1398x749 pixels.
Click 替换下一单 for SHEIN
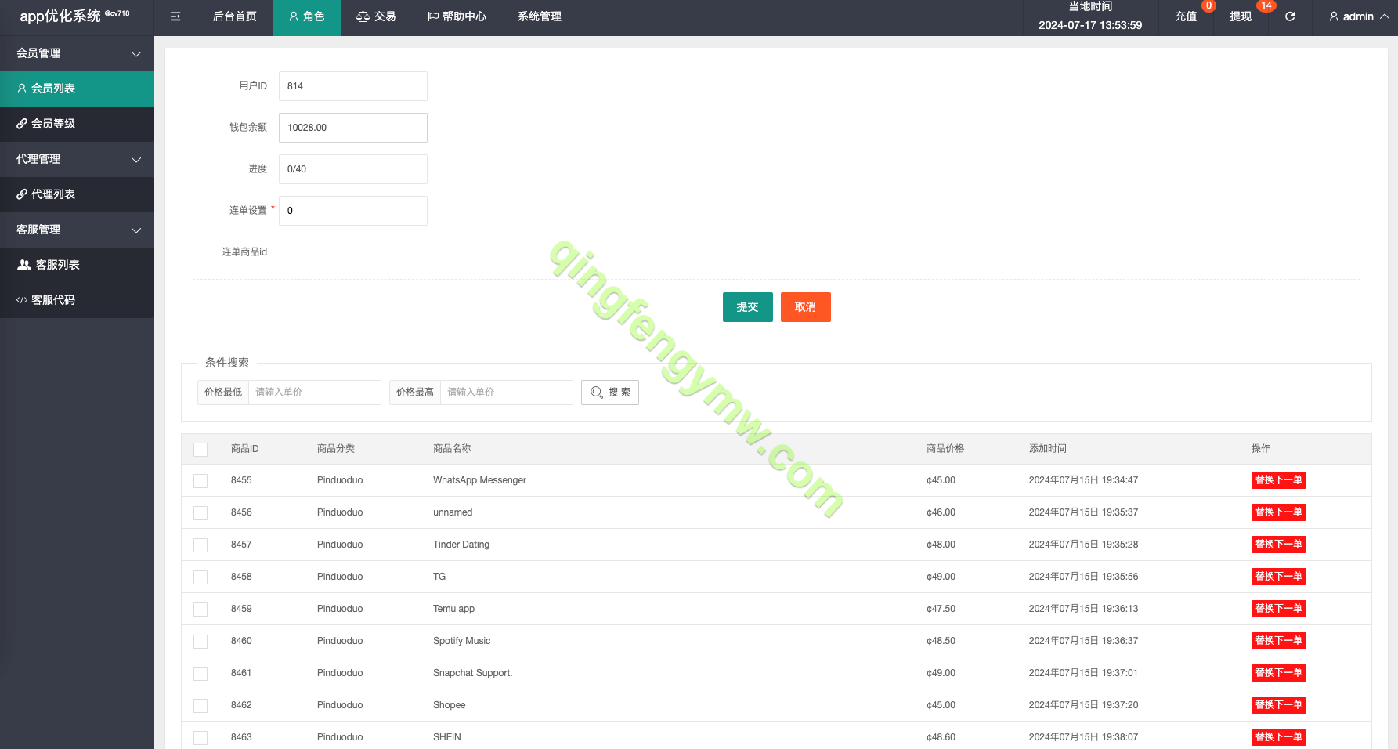coord(1278,737)
